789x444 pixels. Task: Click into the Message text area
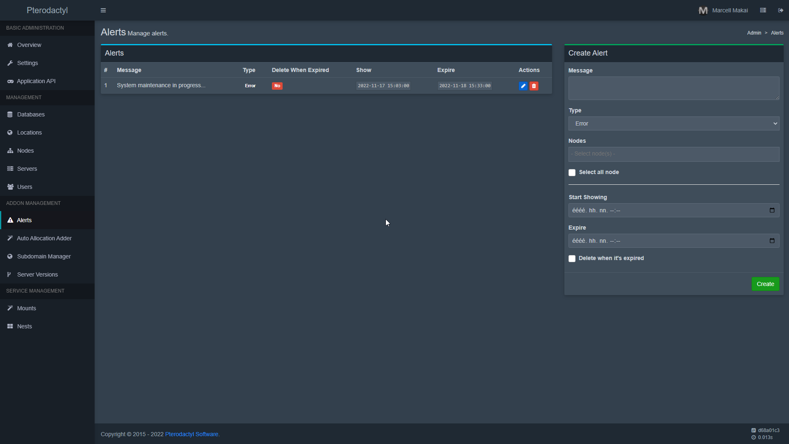[x=673, y=88]
